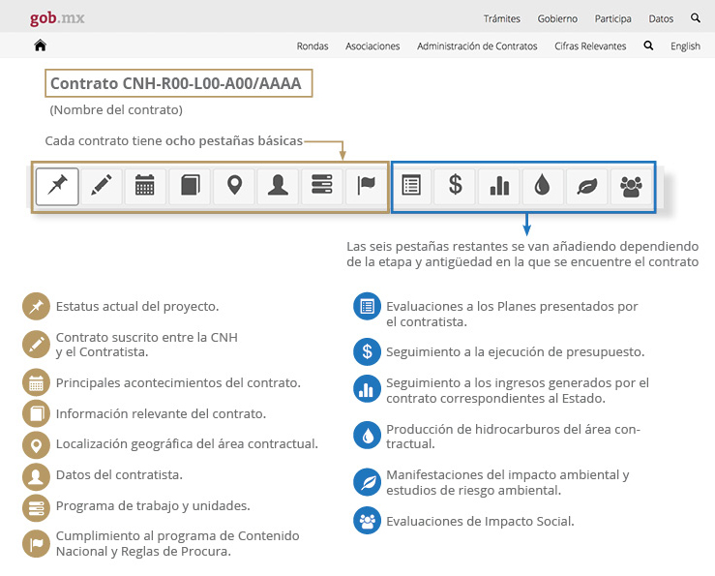This screenshot has height=576, width=715.
Task: Open the Datos menu
Action: [661, 18]
